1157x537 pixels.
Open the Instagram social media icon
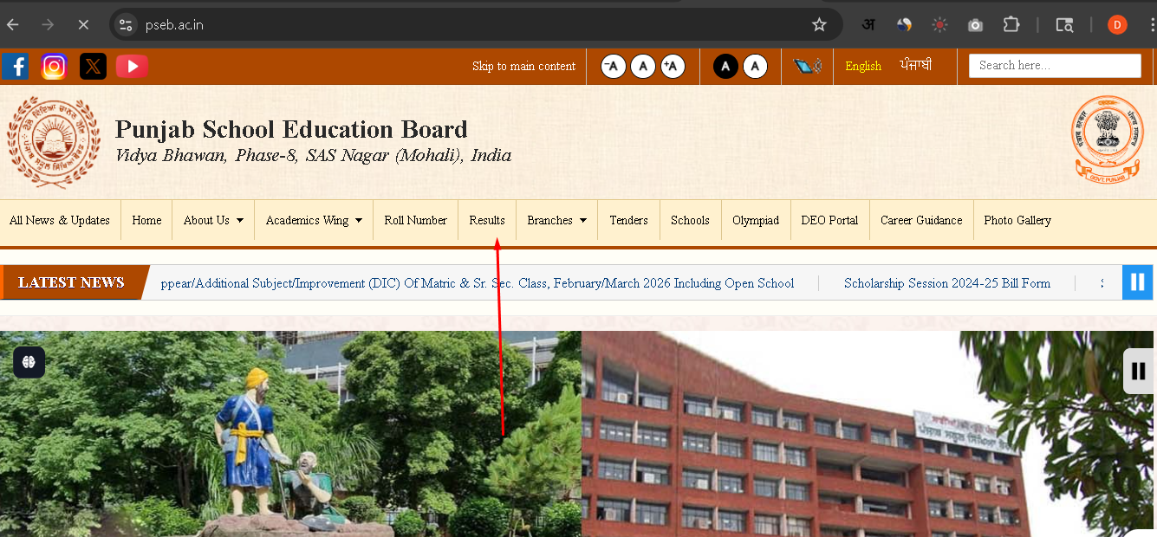pyautogui.click(x=54, y=67)
